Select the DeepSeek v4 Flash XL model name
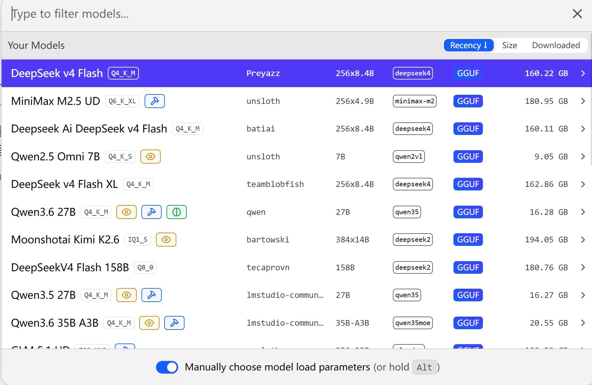 [64, 184]
